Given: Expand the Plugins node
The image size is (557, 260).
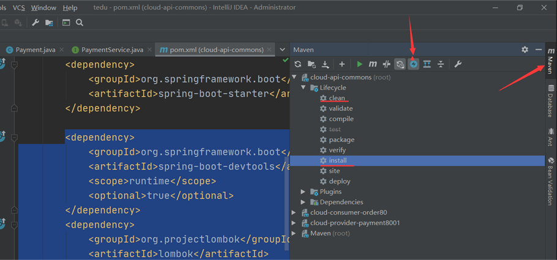Looking at the screenshot, I should (303, 192).
